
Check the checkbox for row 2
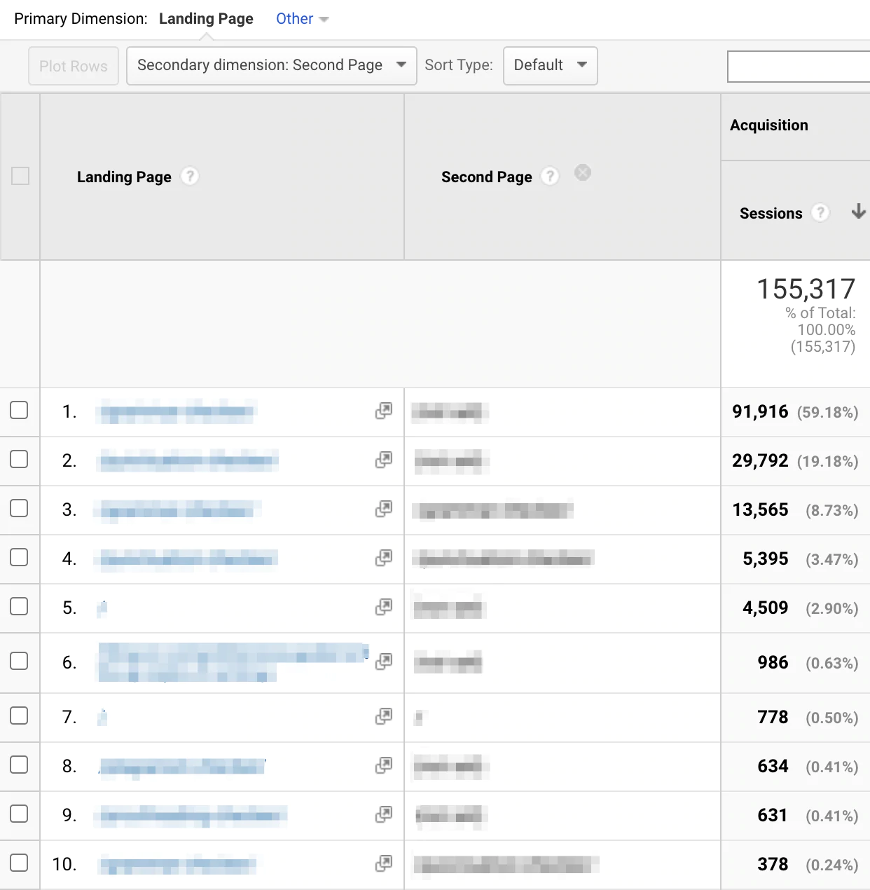(x=20, y=460)
